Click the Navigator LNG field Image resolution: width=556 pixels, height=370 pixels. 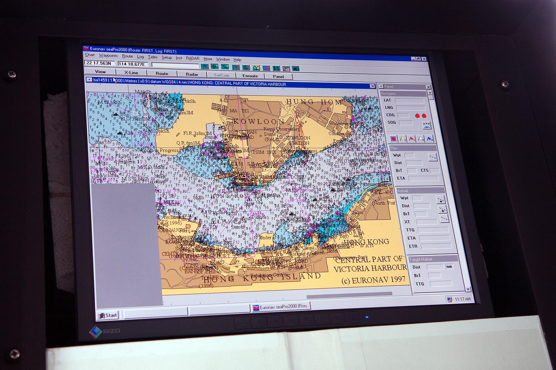[x=411, y=108]
